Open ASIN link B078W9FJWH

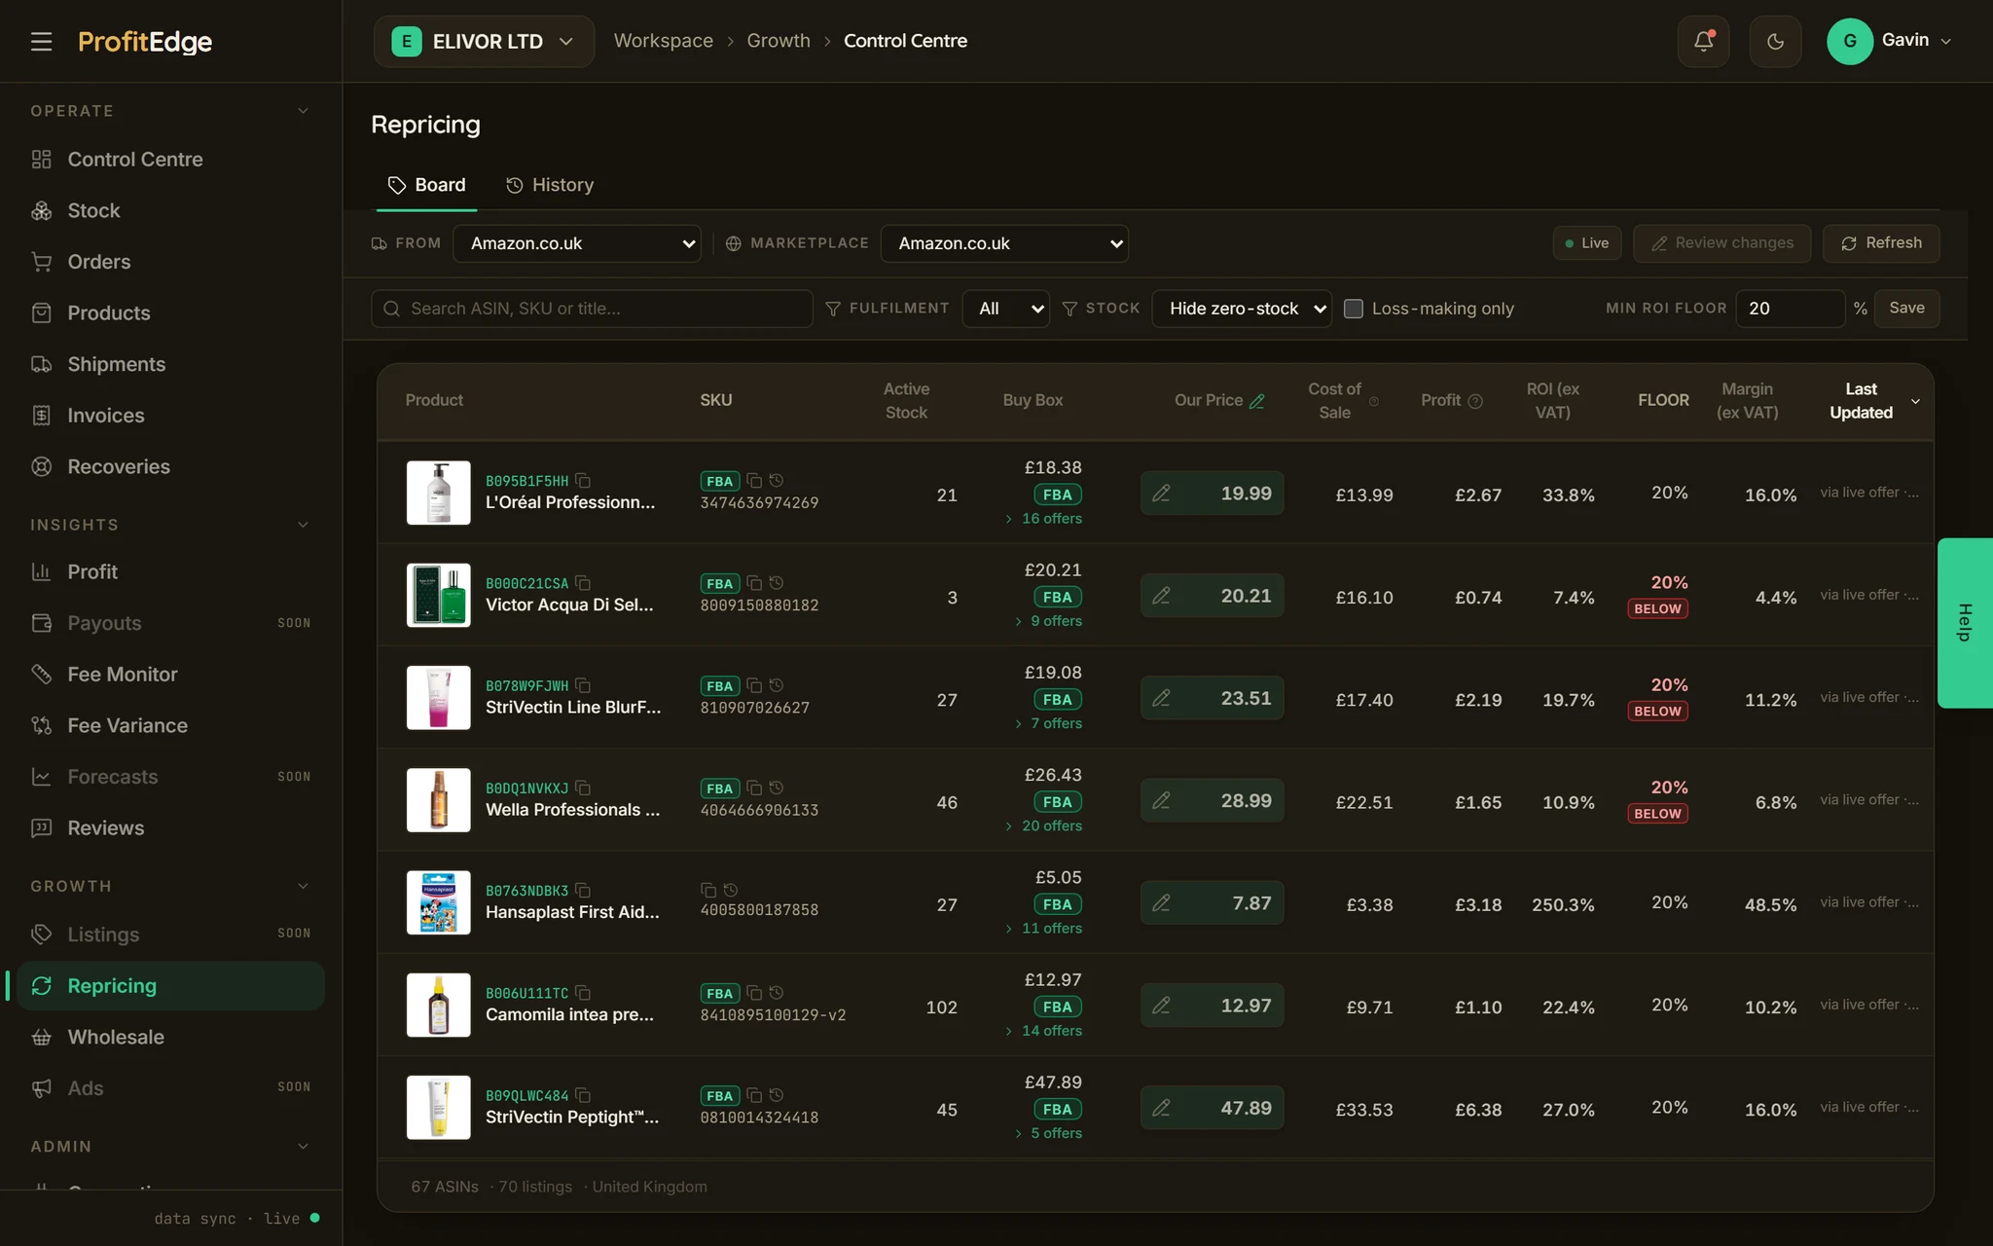pyautogui.click(x=526, y=685)
